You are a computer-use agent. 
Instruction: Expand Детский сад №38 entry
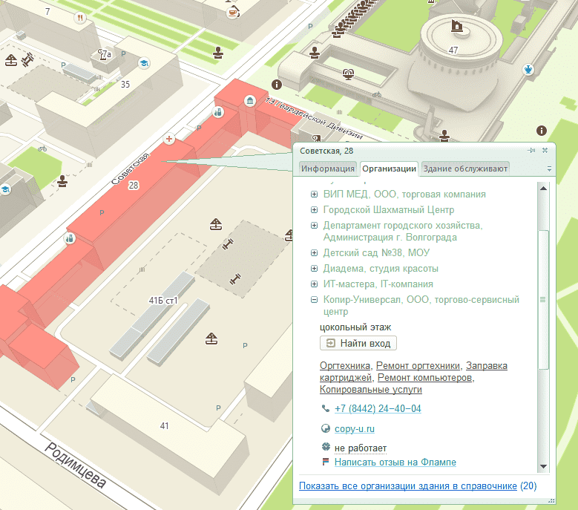point(314,253)
